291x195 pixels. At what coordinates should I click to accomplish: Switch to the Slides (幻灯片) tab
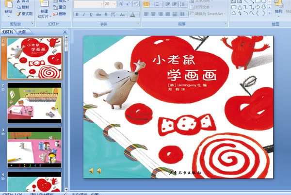coord(8,32)
